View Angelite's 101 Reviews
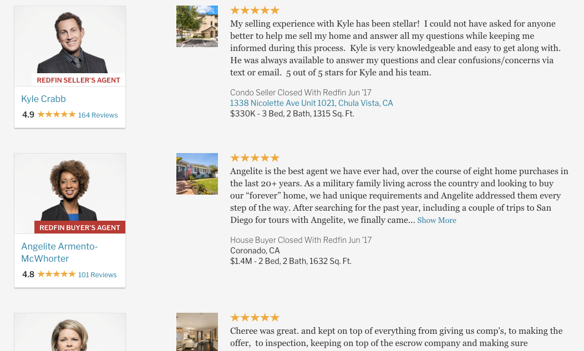Image resolution: width=584 pixels, height=351 pixels. tap(97, 275)
